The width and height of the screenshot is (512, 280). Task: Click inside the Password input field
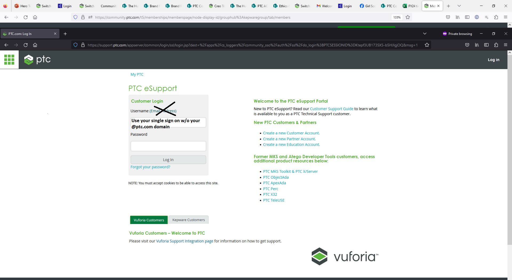tap(168, 146)
